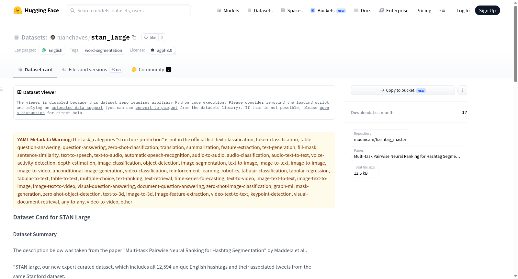Click the YAML Metadata Warning text
Screen dimensions: 518x279
tap(45, 139)
